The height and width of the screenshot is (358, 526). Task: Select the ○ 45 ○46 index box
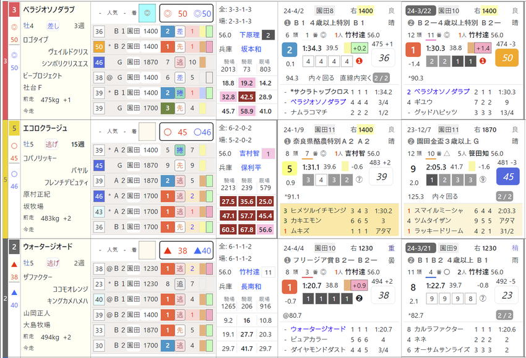pos(186,132)
